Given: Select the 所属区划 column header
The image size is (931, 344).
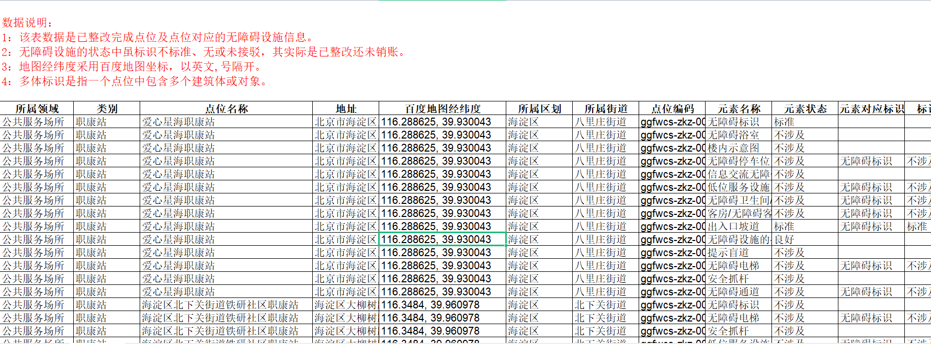Looking at the screenshot, I should [539, 109].
